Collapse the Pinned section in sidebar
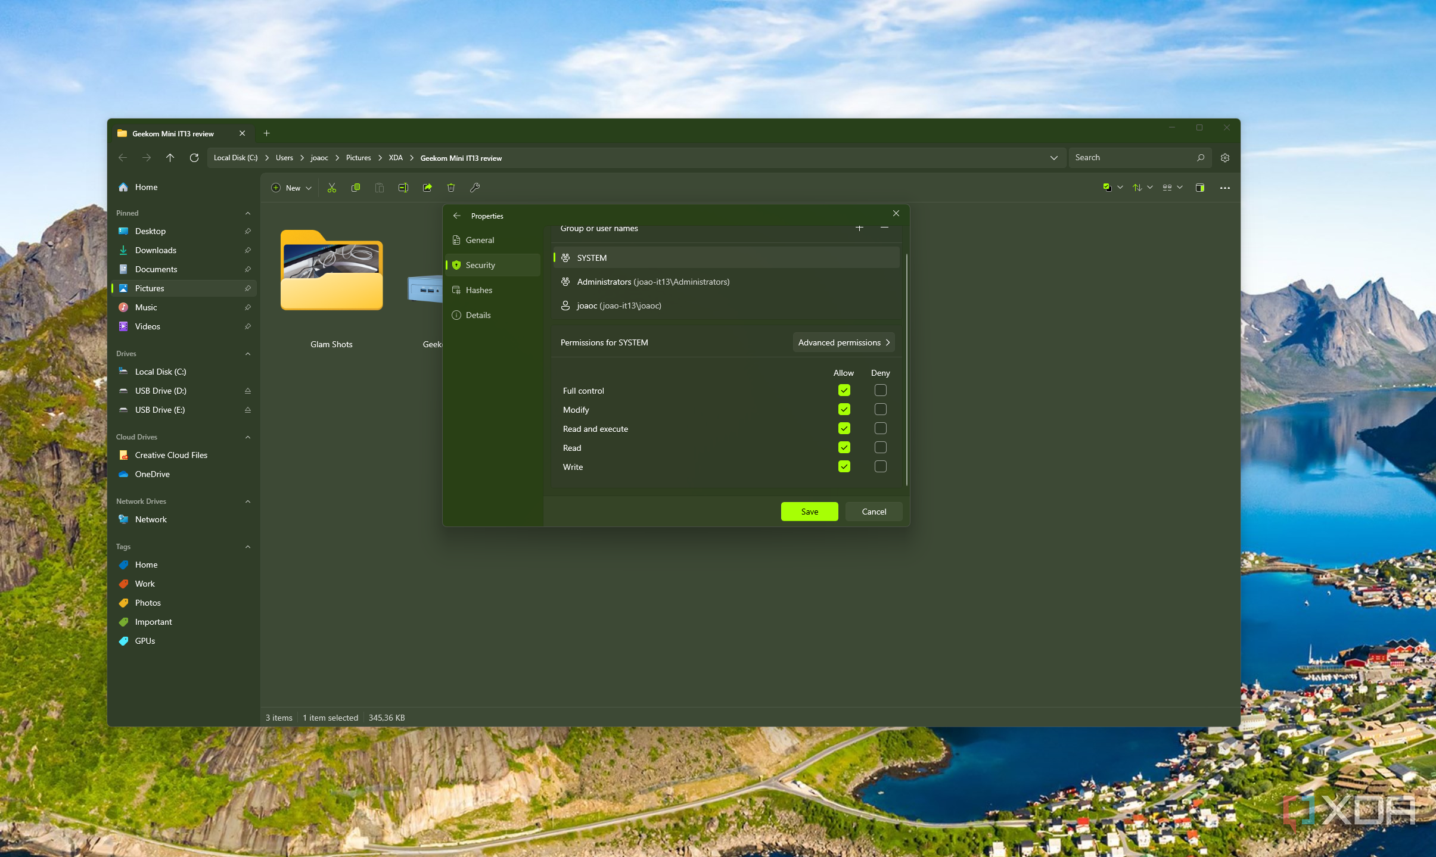This screenshot has width=1436, height=857. 248,213
